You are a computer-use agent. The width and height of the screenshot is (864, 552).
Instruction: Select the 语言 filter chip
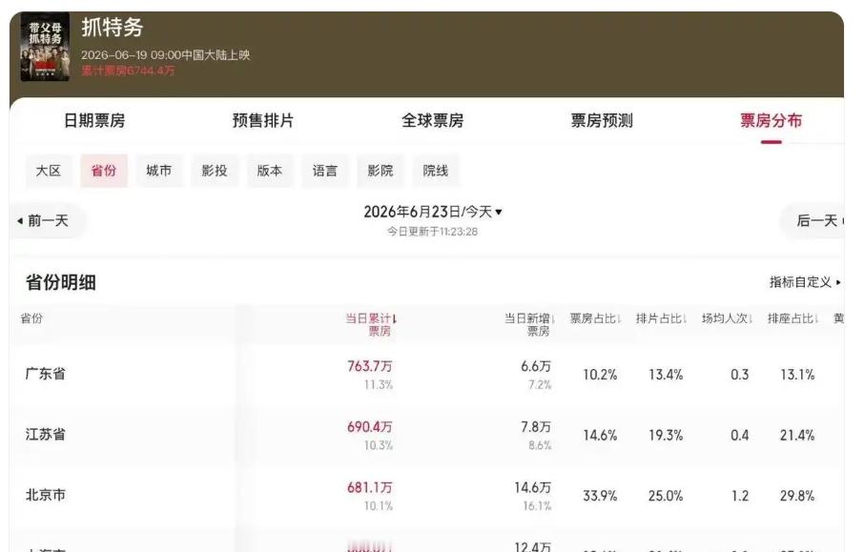tap(325, 171)
